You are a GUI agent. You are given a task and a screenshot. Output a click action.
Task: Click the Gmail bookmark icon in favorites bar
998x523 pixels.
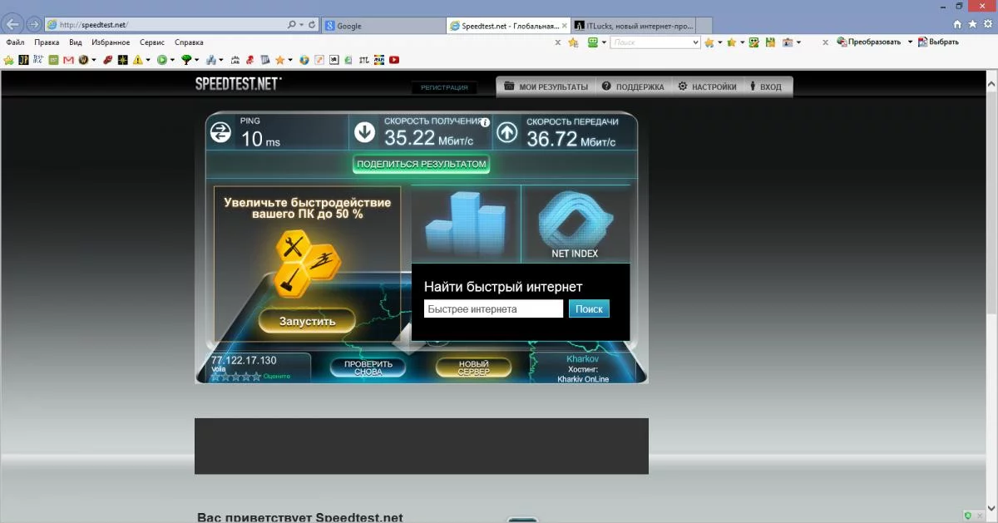[68, 60]
